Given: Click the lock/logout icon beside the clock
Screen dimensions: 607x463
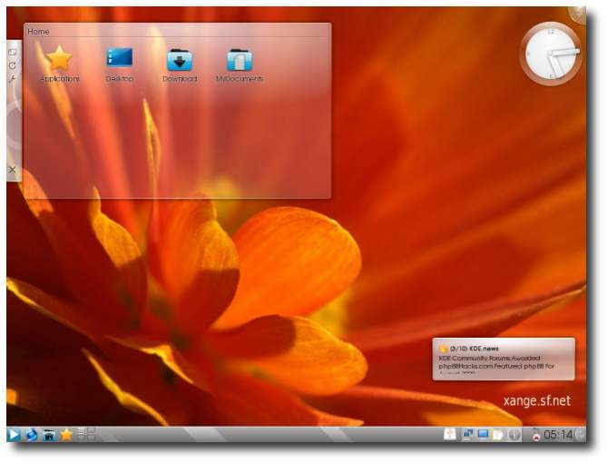Looking at the screenshot, I should pyautogui.click(x=535, y=434).
